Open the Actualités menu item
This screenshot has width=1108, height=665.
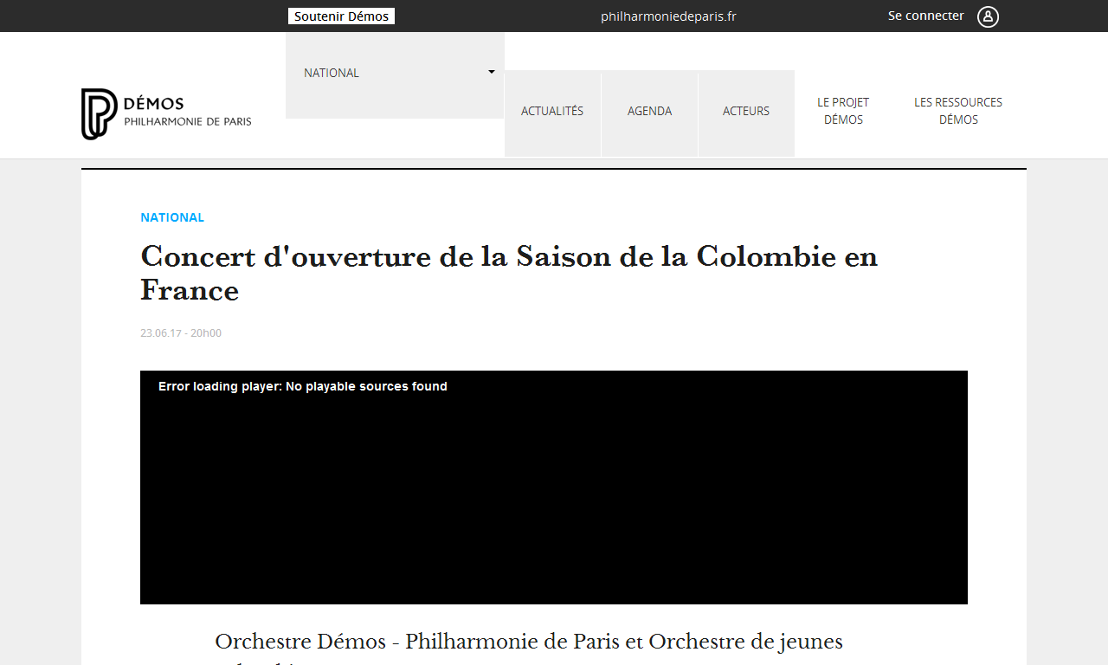click(552, 113)
